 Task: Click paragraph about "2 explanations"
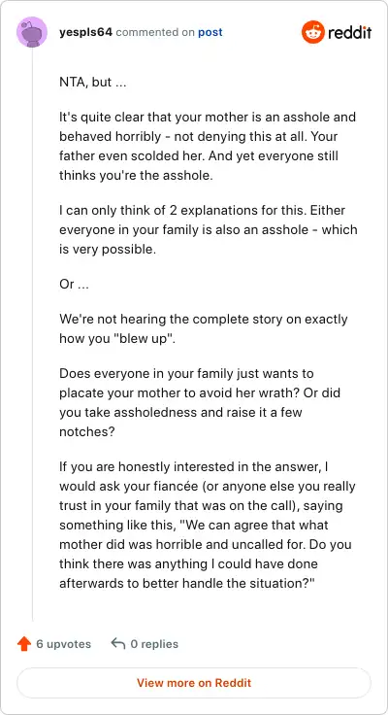tap(209, 230)
